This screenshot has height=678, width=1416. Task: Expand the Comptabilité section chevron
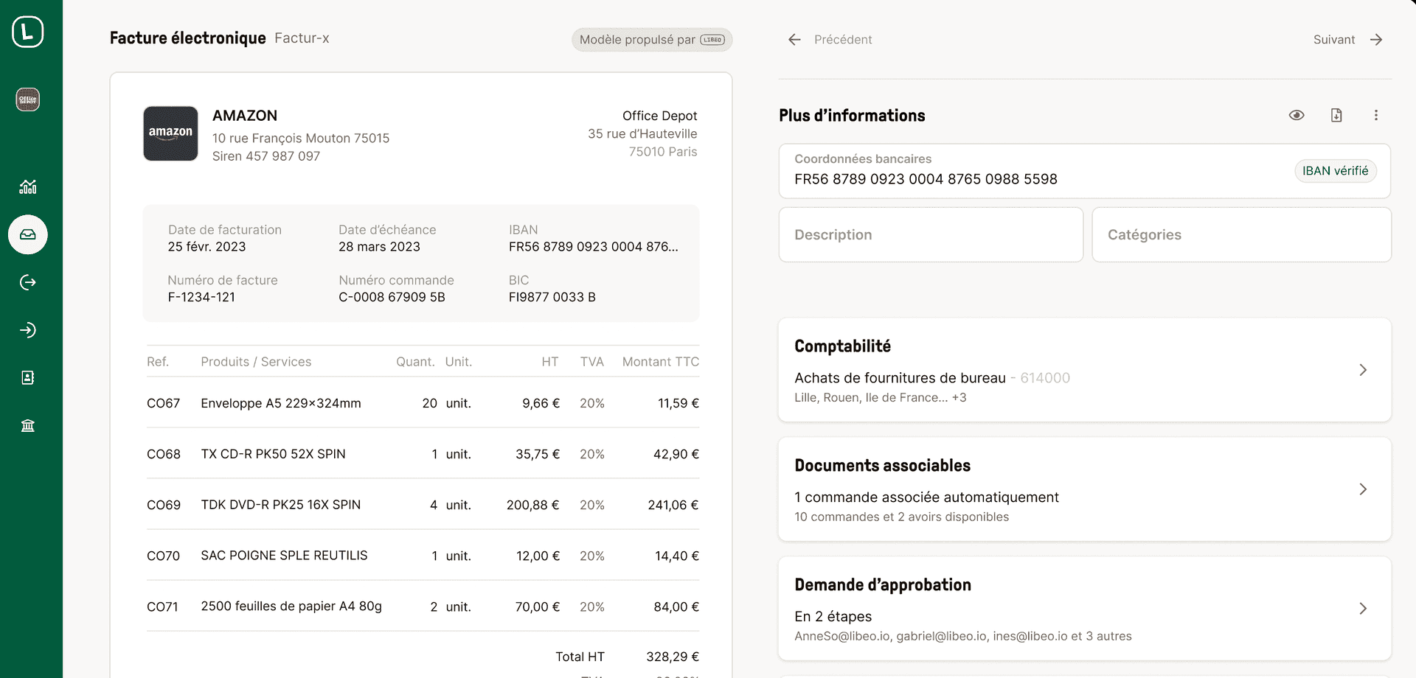1363,370
